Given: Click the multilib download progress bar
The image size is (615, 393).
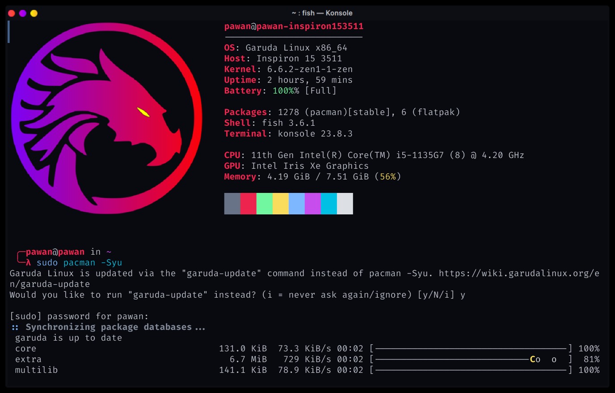Looking at the screenshot, I should (x=471, y=370).
